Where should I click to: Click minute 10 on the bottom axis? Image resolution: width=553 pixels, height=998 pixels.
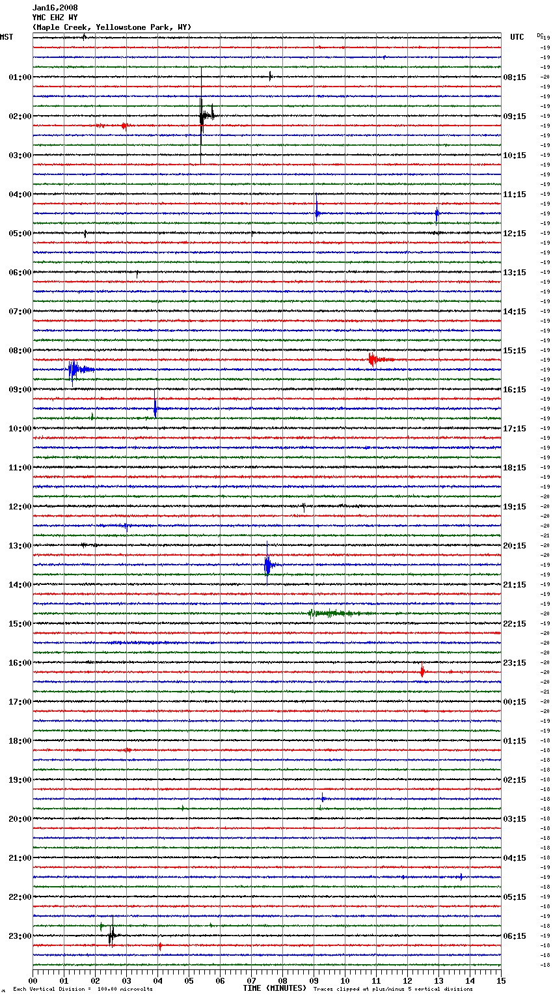click(x=345, y=980)
